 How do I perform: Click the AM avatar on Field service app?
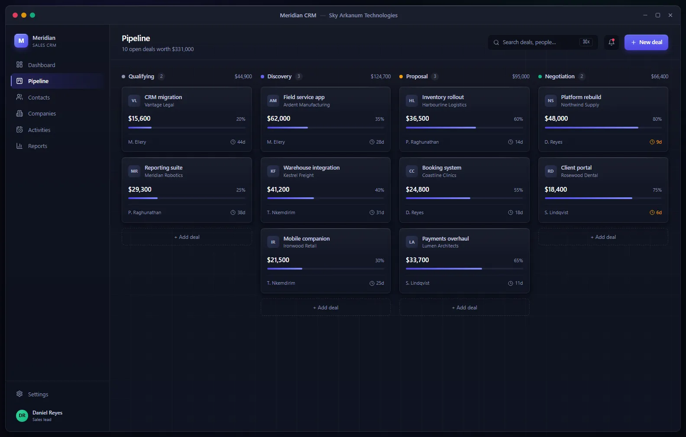pos(273,100)
